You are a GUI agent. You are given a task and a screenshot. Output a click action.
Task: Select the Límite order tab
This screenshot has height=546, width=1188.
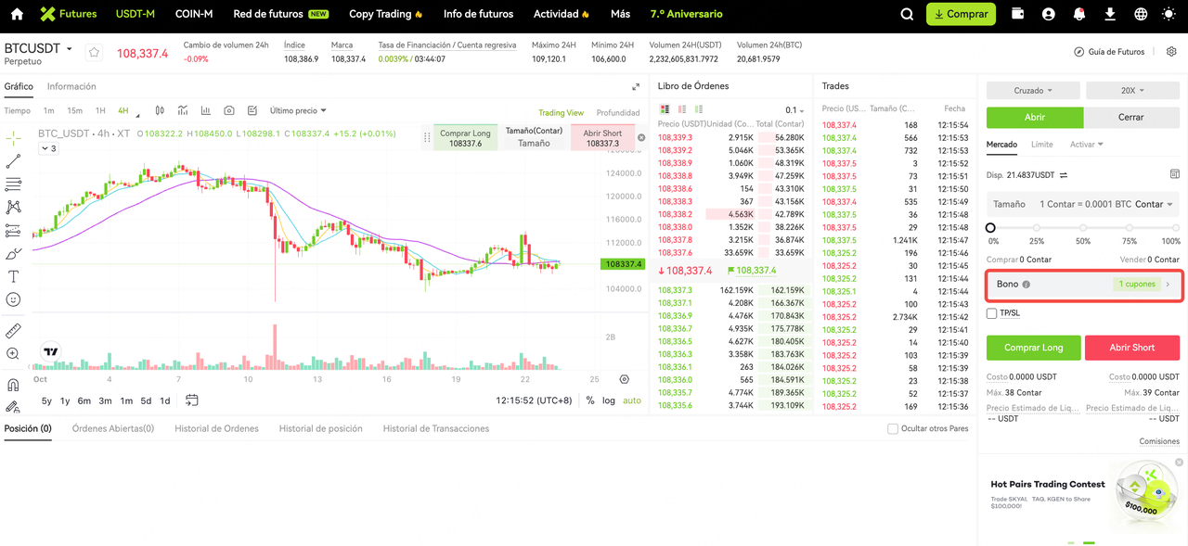(1042, 145)
